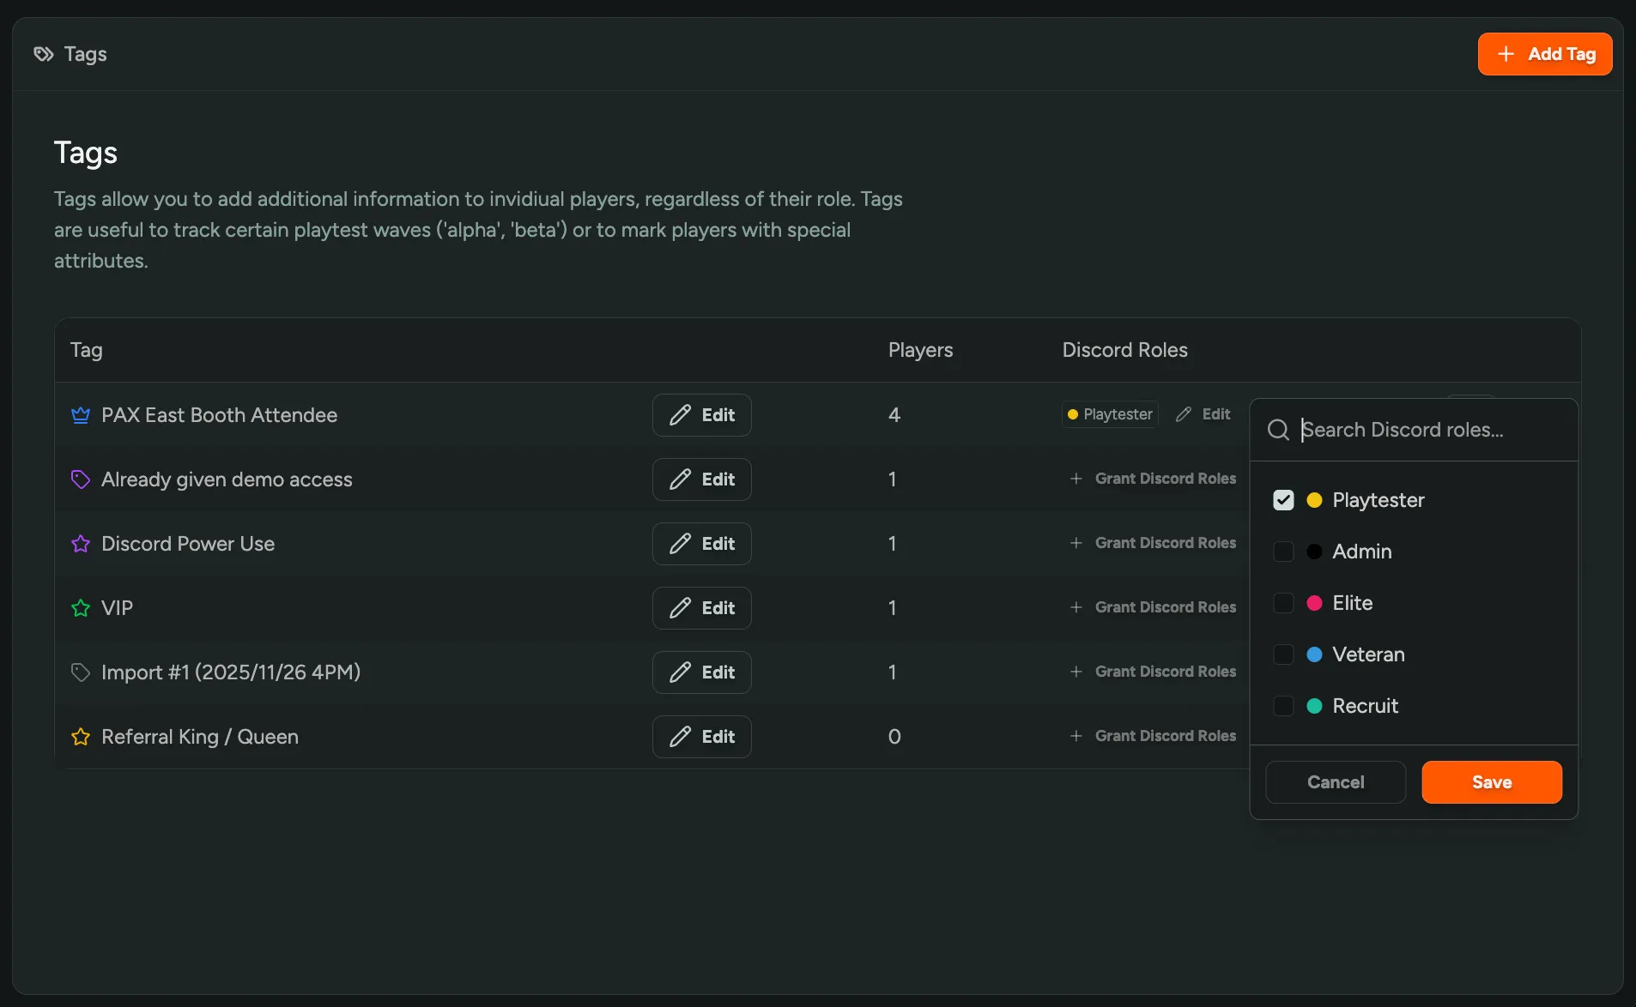Open Grant Discord Roles for Referral King / Queen
This screenshot has height=1007, width=1636.
[1154, 736]
